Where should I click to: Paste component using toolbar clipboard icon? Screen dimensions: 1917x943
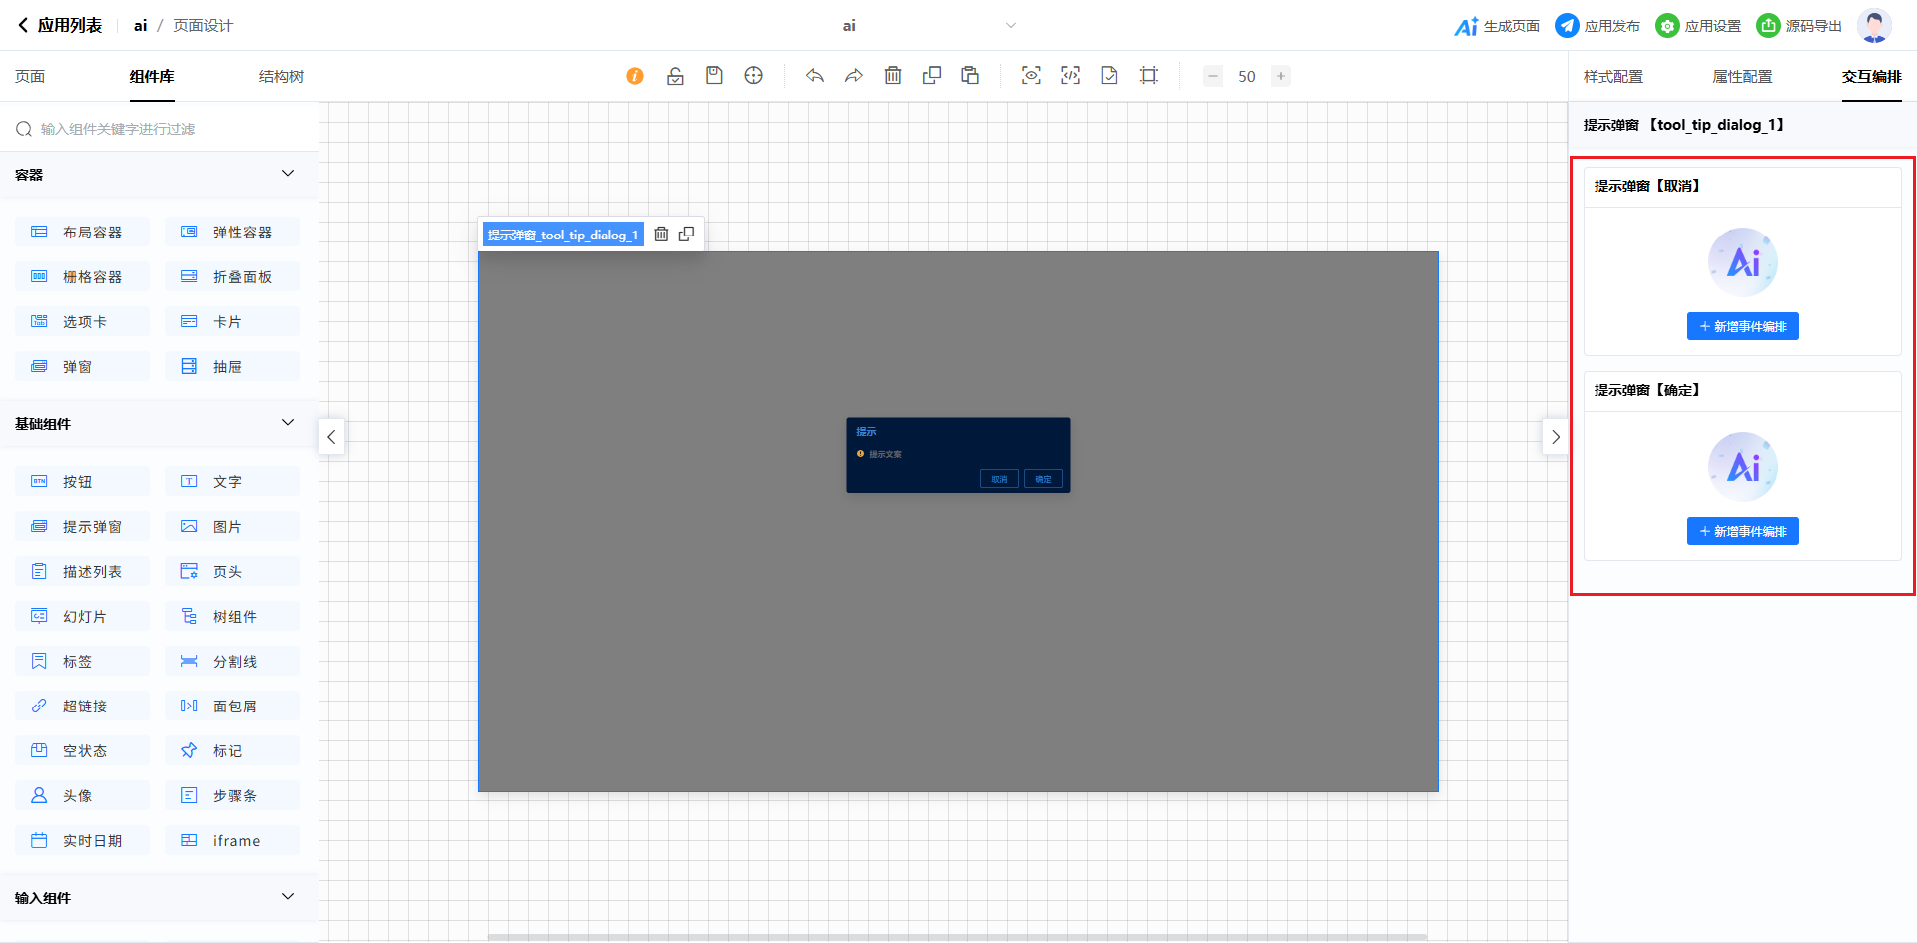pyautogui.click(x=970, y=76)
